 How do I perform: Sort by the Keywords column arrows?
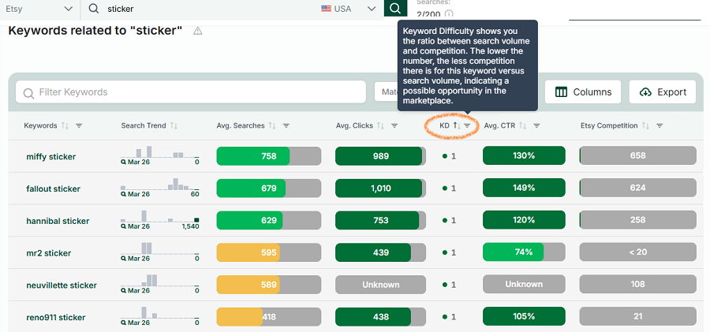pyautogui.click(x=65, y=125)
